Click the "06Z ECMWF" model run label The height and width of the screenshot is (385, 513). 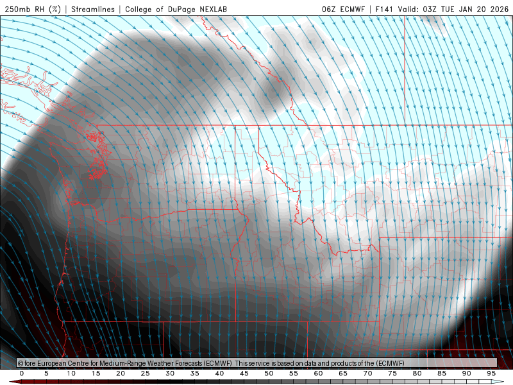[343, 9]
